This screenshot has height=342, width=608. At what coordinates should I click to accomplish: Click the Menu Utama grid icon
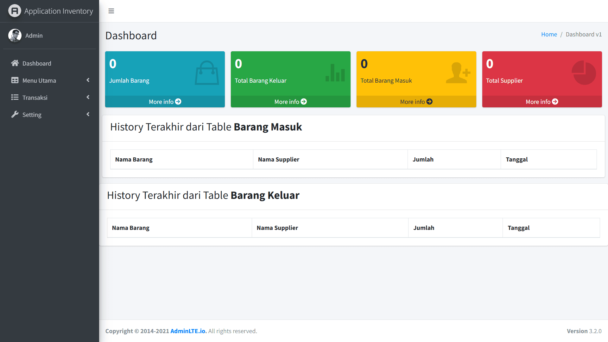point(15,80)
